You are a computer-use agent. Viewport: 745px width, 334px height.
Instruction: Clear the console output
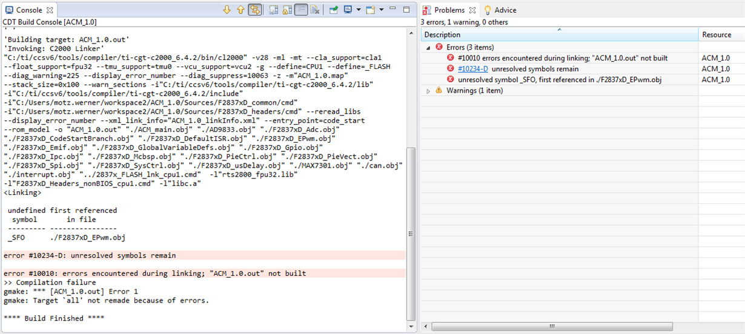(x=315, y=10)
